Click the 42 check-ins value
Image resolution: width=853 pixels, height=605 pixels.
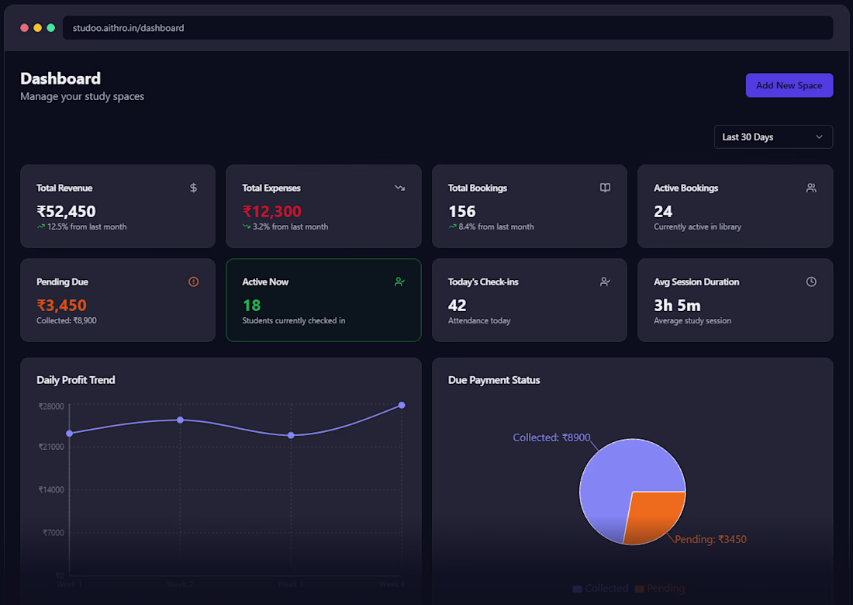457,306
